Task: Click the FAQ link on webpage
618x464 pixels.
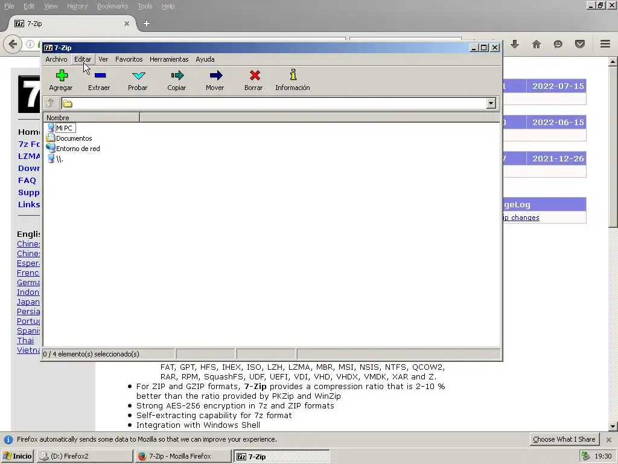Action: [27, 180]
